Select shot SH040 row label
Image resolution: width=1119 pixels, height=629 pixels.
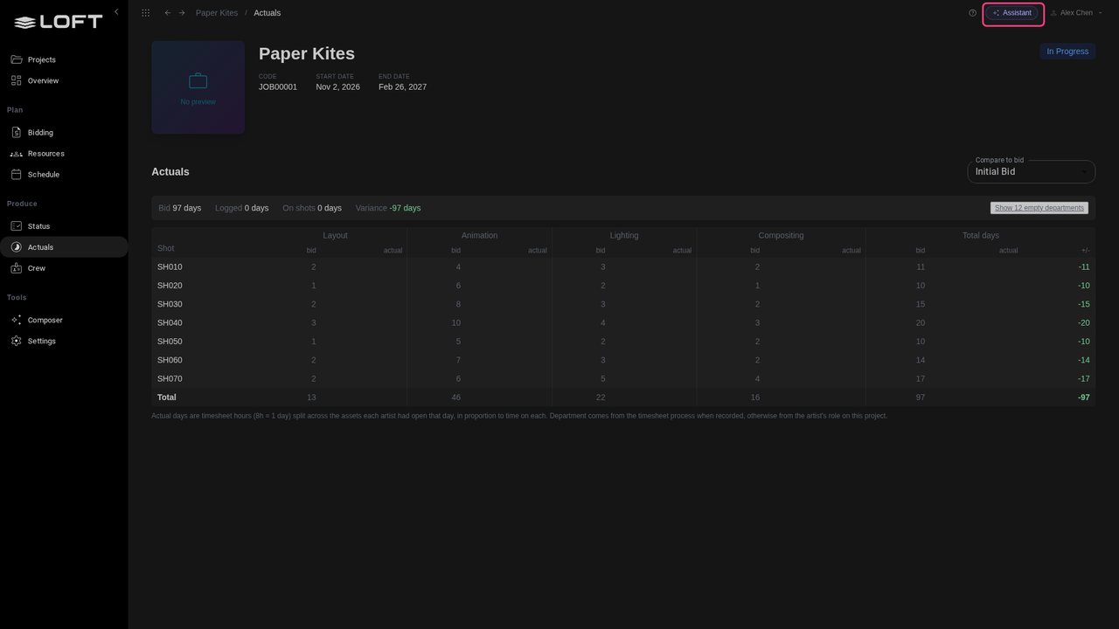tap(170, 323)
